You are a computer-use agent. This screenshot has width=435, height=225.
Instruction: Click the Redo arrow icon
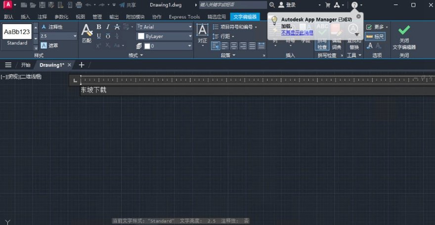[102, 5]
